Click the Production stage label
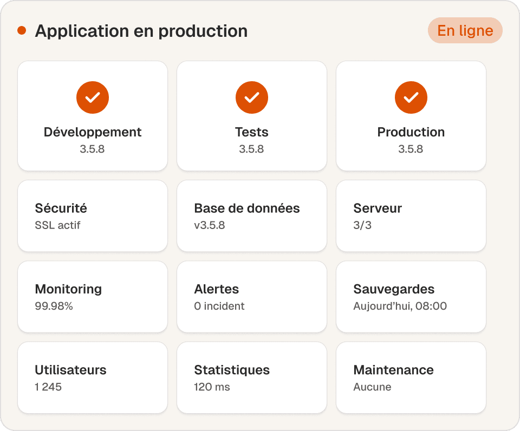The image size is (520, 431). 411,132
